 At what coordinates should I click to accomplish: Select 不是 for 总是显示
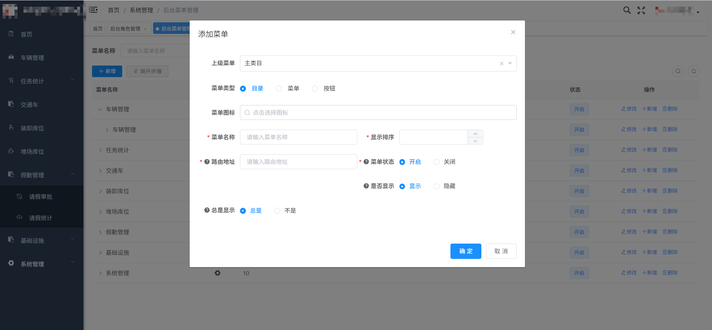[x=277, y=211]
